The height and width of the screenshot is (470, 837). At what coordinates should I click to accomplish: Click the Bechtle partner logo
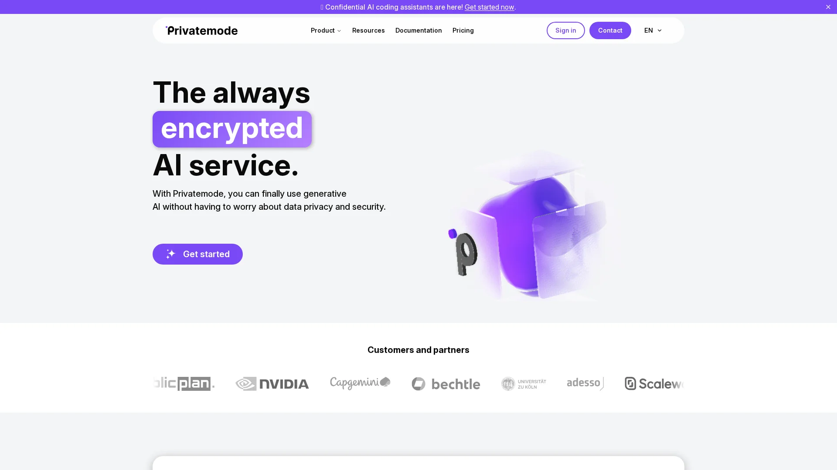tap(446, 384)
